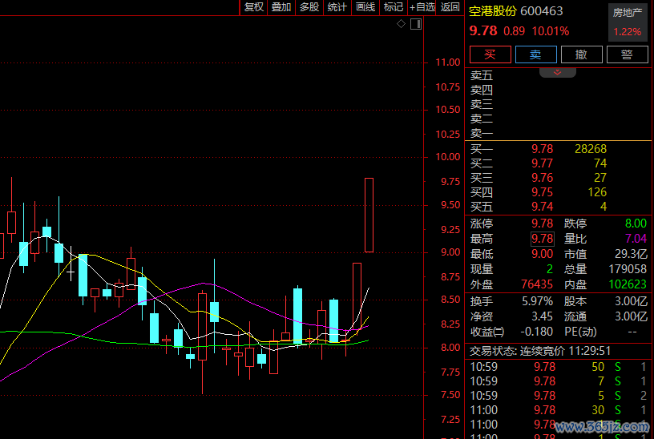
Task: Select the 买三 price 9.76
Action: point(542,178)
